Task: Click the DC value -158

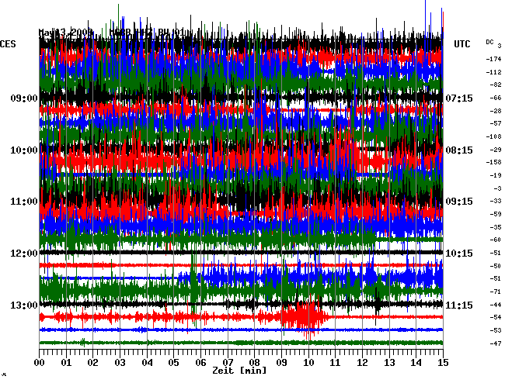Action: [x=493, y=162]
